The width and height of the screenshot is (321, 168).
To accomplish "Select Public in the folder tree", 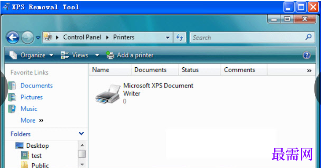I will click(x=40, y=165).
